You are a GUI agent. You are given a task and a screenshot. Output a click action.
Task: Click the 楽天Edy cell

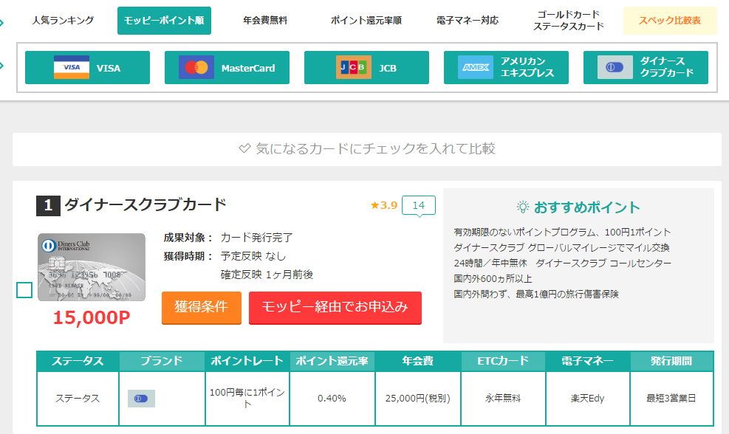tap(588, 399)
